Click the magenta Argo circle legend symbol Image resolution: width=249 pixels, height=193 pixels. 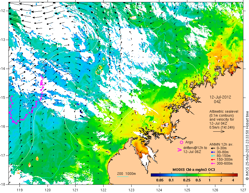point(181,142)
